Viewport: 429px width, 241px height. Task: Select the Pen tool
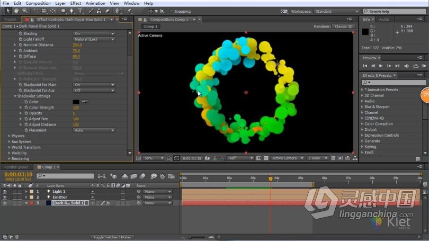tap(71, 11)
